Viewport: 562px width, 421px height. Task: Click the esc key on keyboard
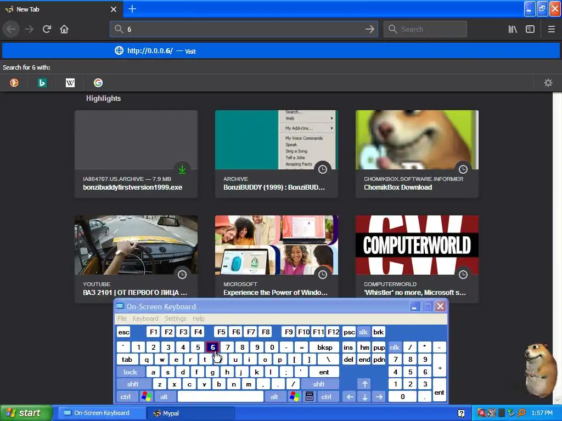(x=123, y=332)
